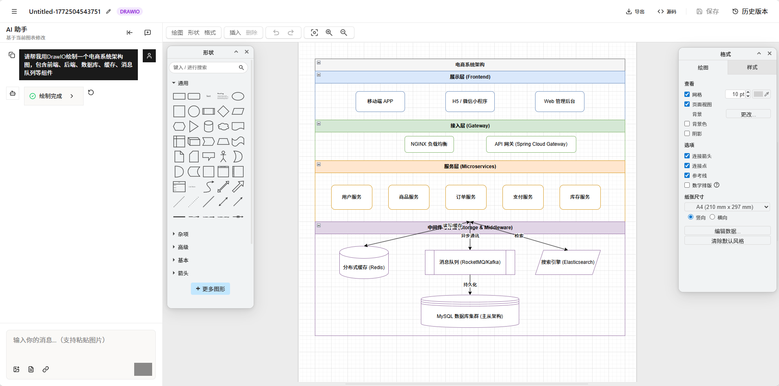Pick the diamond shape from palette
Viewport: 779px width, 386px height.
click(223, 111)
